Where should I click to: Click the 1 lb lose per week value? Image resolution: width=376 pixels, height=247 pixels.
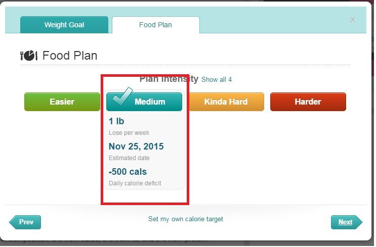click(116, 121)
